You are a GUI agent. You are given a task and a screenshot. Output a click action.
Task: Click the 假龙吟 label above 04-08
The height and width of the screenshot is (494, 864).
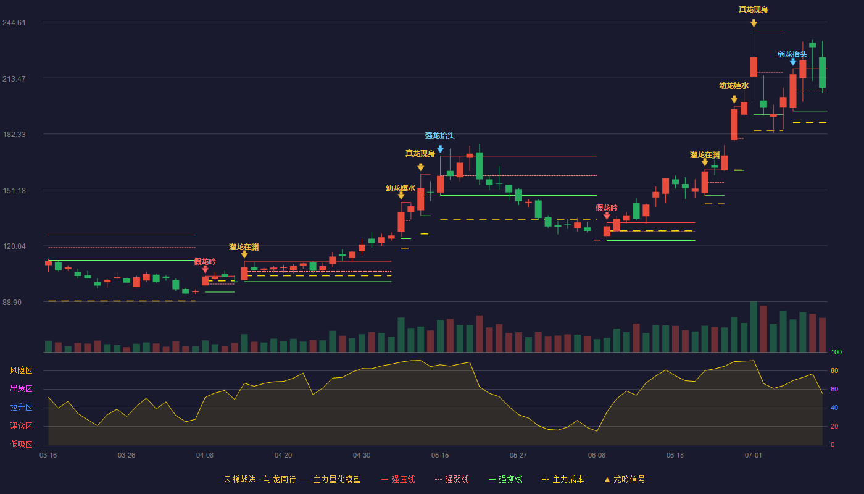pos(205,262)
